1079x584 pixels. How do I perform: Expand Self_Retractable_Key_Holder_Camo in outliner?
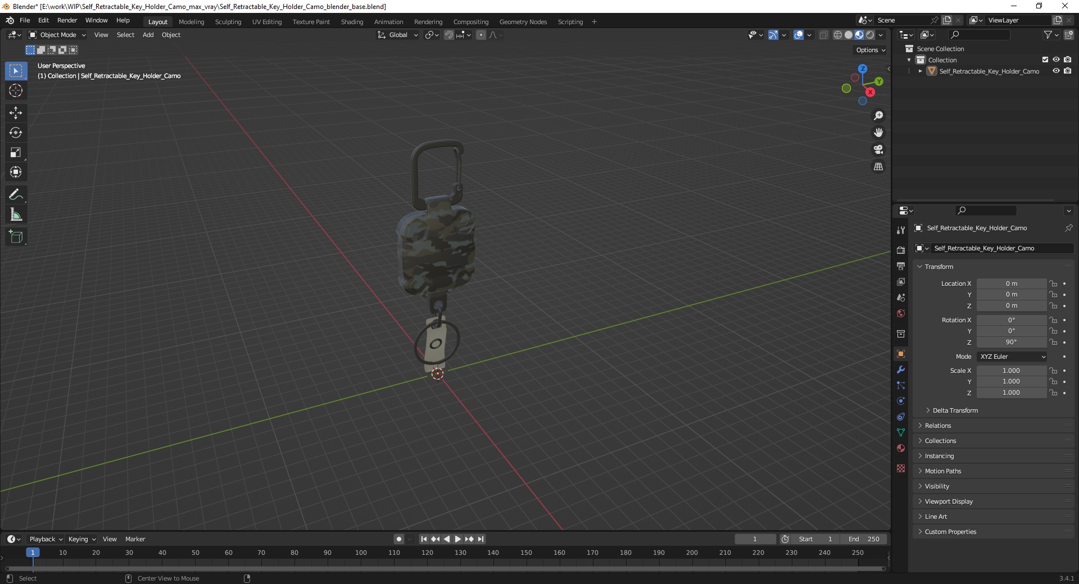pyautogui.click(x=920, y=71)
